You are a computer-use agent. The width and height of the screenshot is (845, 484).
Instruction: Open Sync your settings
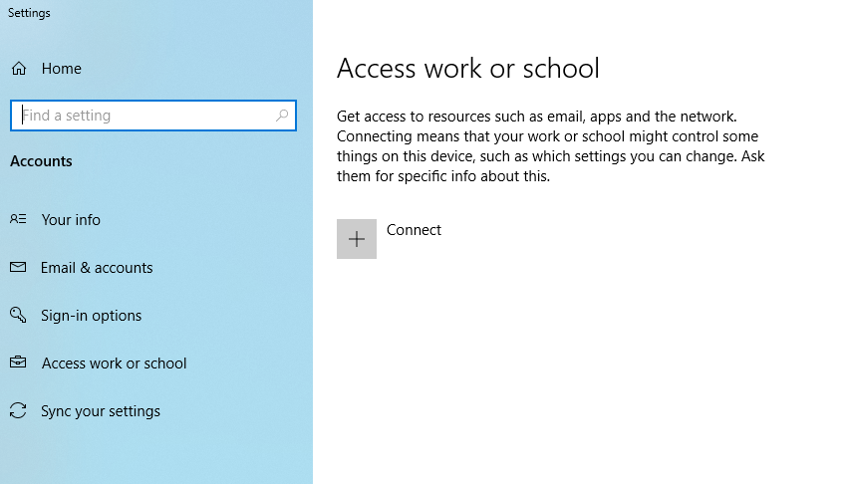click(x=100, y=411)
